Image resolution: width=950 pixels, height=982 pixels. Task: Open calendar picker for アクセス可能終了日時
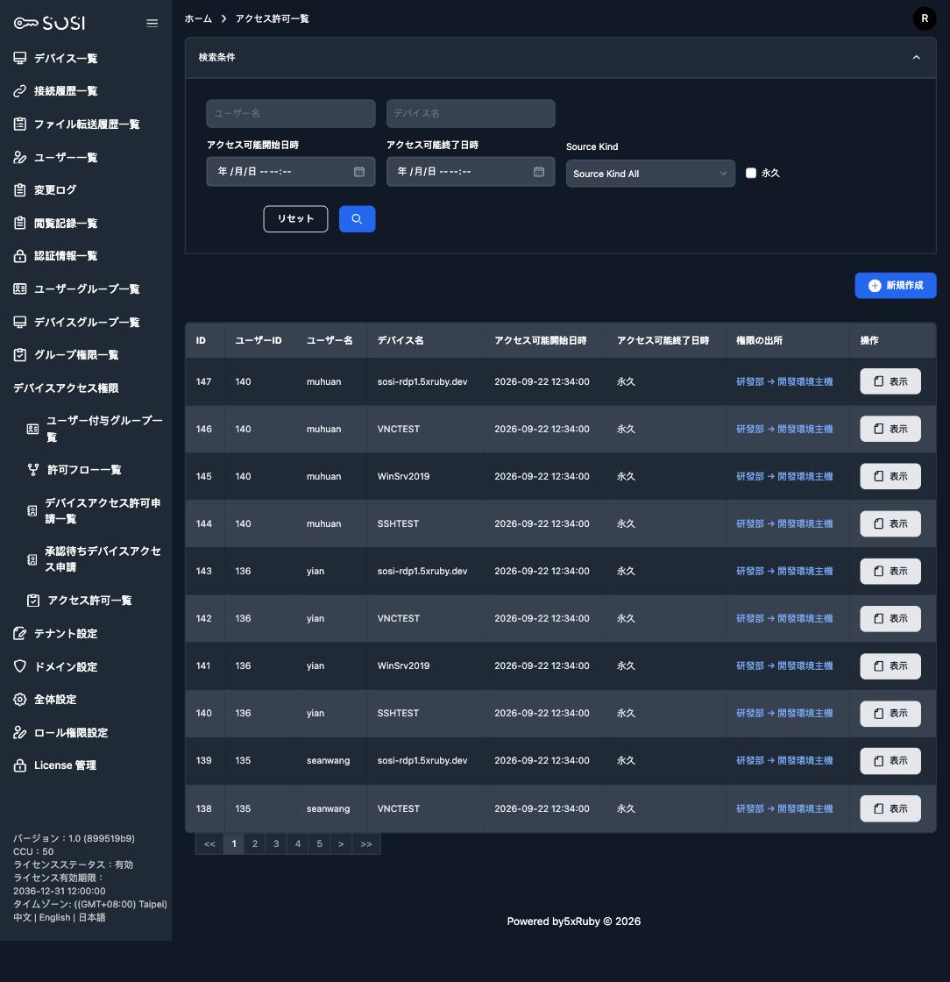(x=539, y=172)
